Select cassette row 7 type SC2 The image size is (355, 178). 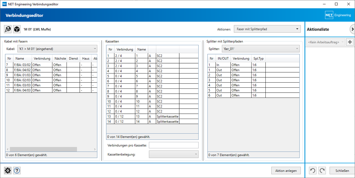point(152,86)
